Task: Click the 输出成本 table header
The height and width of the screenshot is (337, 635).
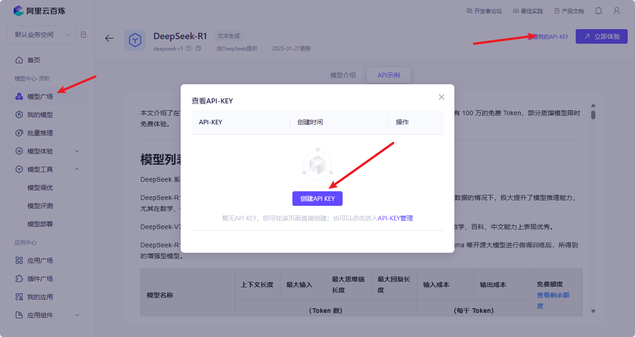Action: coord(493,285)
